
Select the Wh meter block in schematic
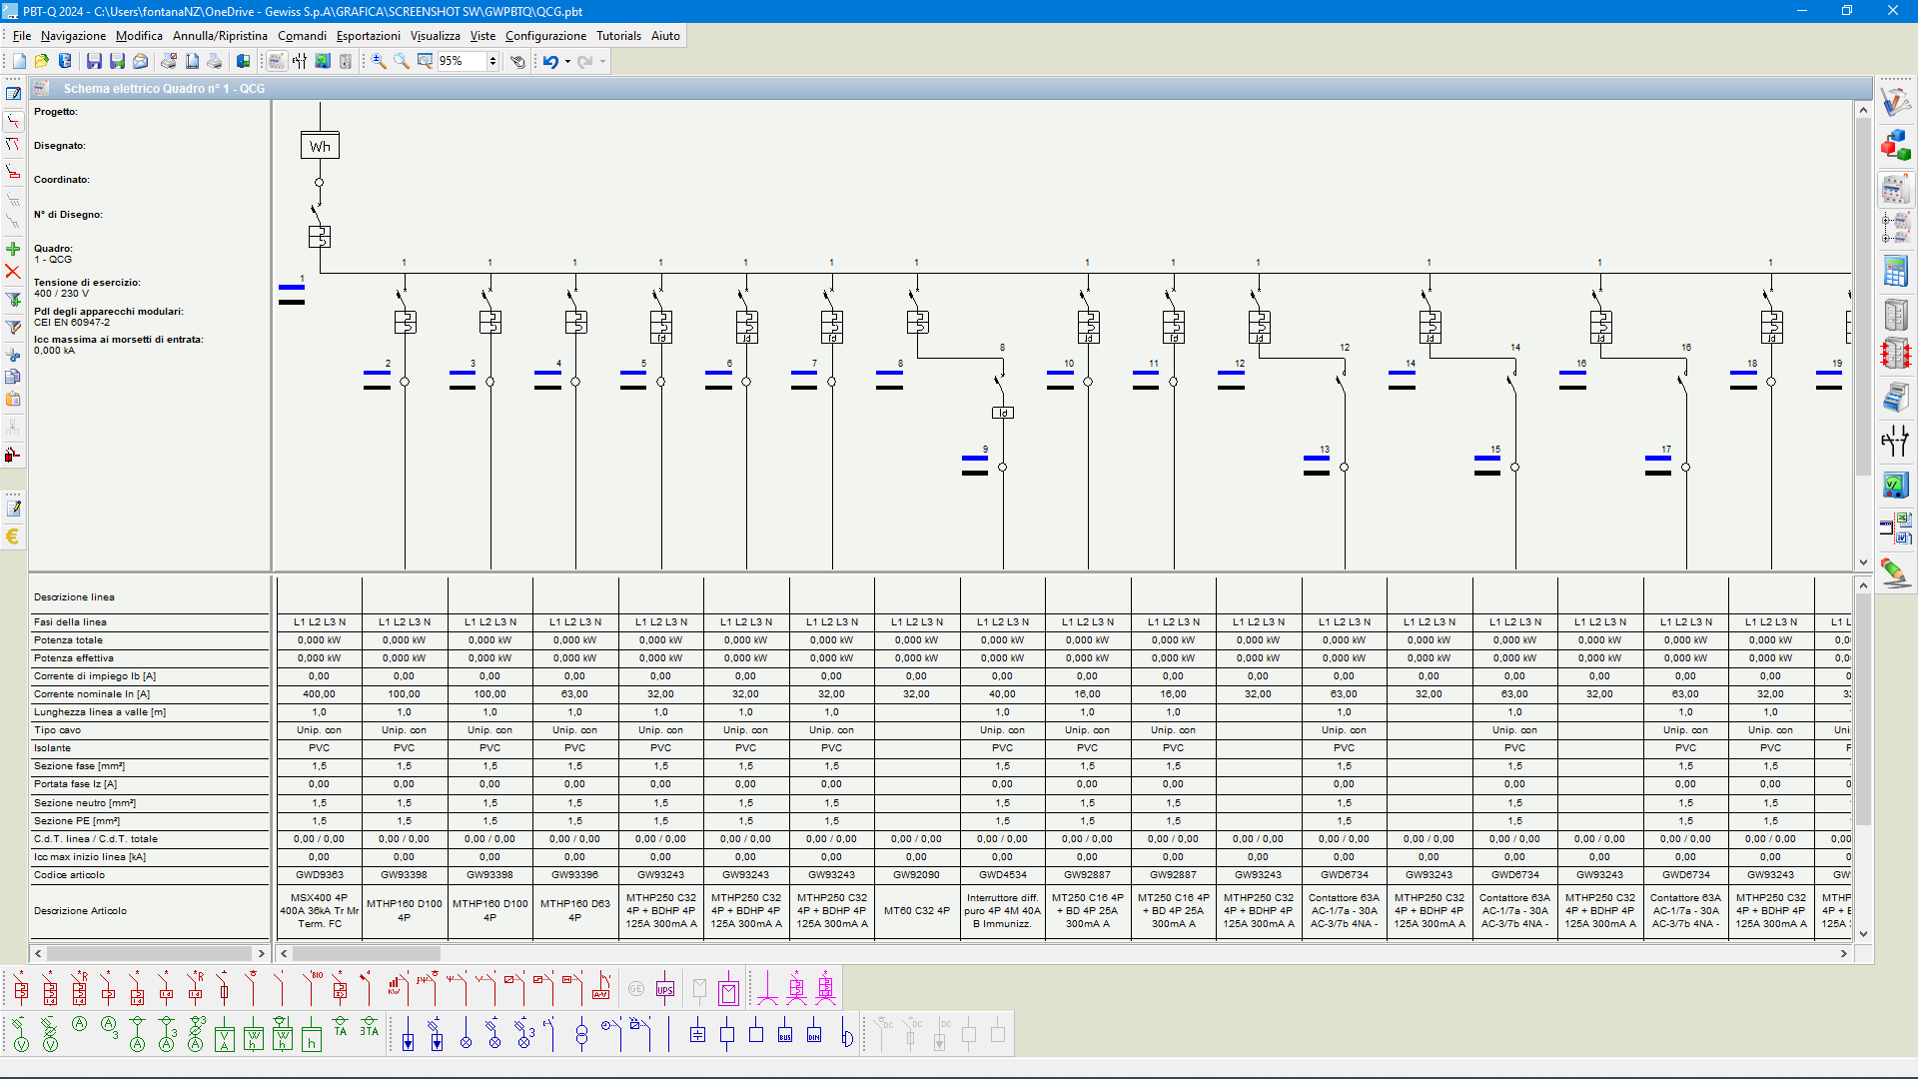(x=320, y=146)
